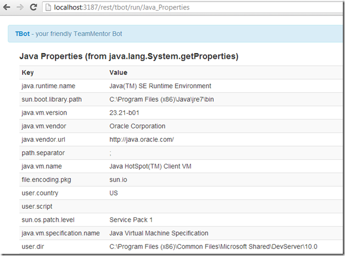Click the Java Properties page heading

pos(129,56)
